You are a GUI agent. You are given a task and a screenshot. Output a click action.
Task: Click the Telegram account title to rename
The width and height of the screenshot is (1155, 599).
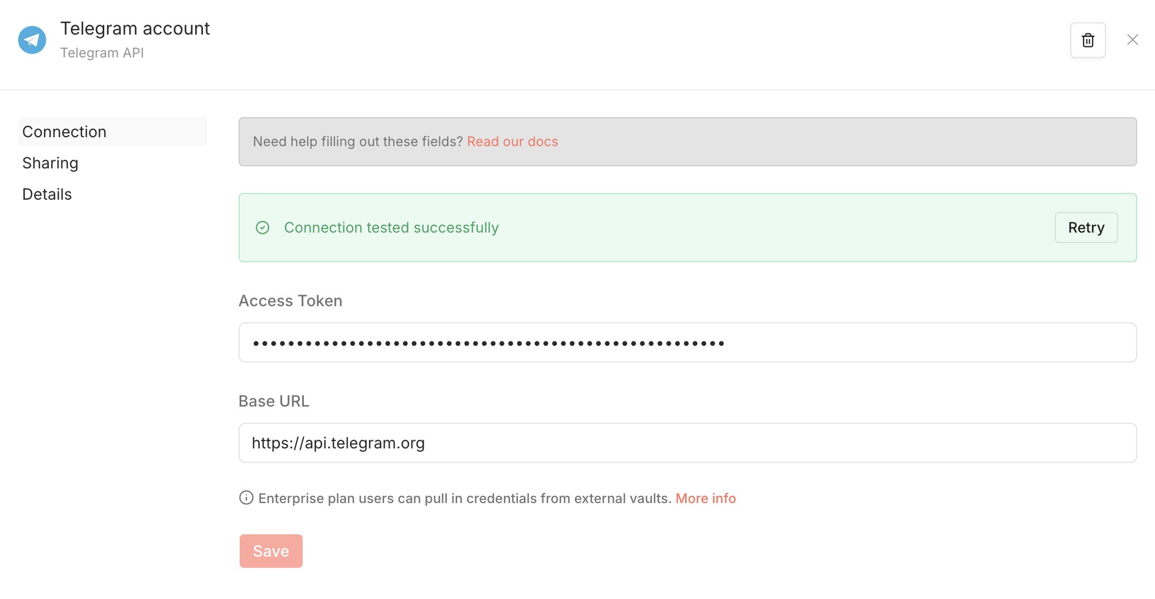click(135, 28)
